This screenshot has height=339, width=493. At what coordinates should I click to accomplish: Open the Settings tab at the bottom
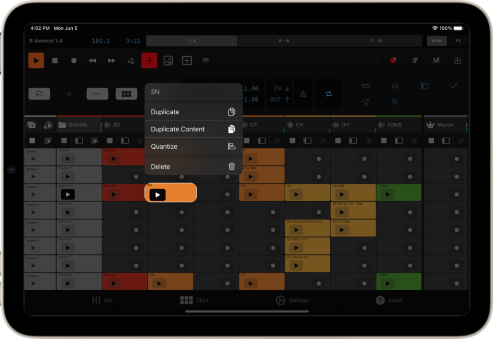click(292, 300)
